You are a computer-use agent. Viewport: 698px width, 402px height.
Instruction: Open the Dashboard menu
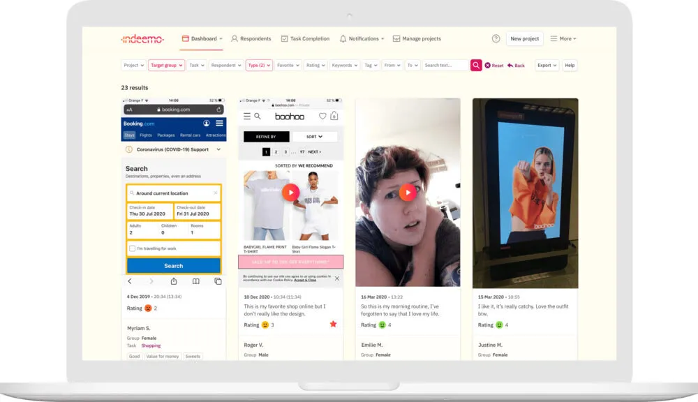pos(202,38)
